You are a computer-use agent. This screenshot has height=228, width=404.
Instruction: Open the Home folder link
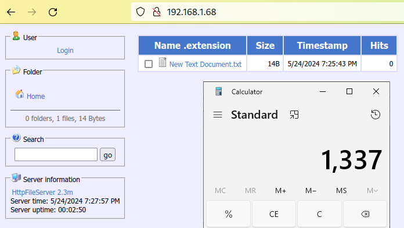[36, 97]
